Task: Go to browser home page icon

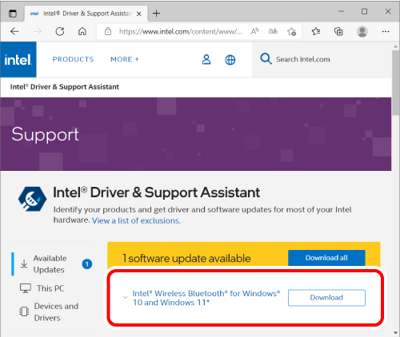Action: pos(82,31)
